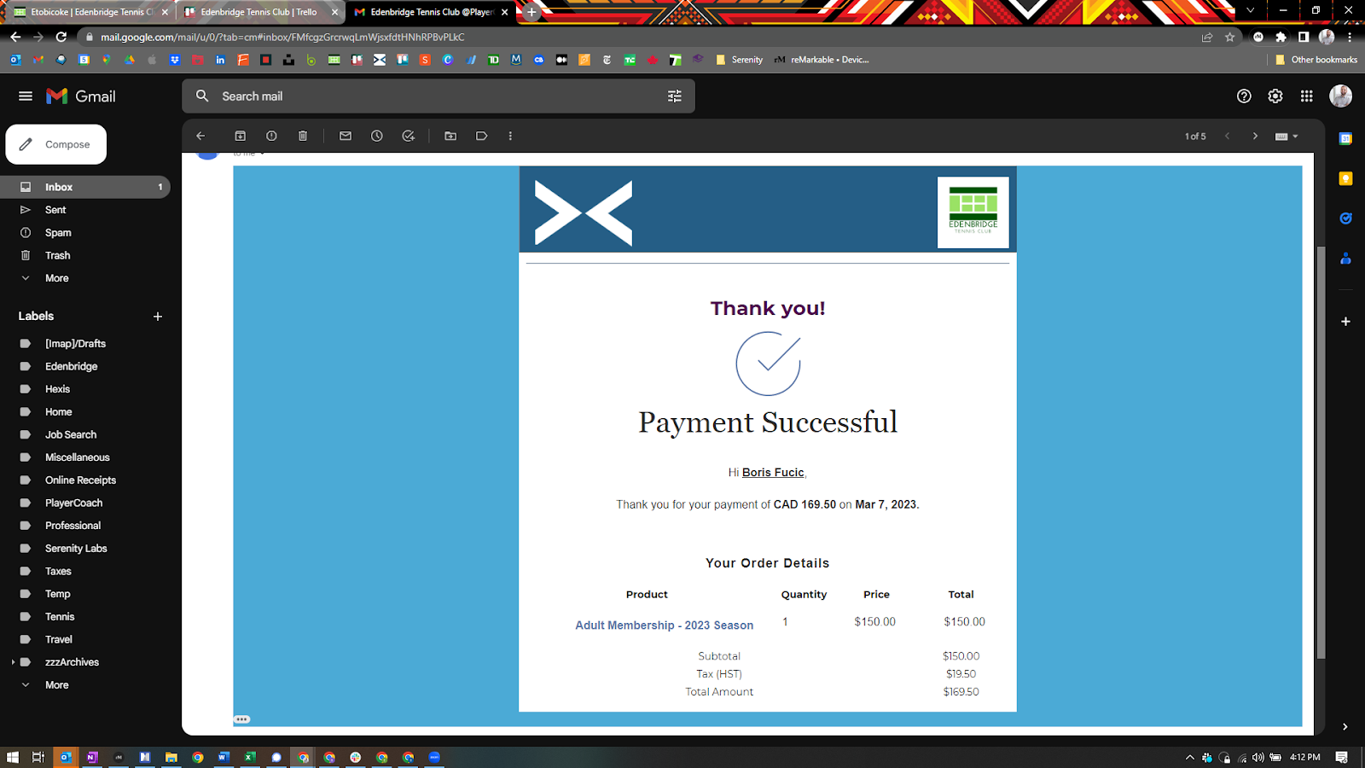Viewport: 1365px width, 768px height.
Task: Bookmark this page with the star icon
Action: (x=1229, y=37)
